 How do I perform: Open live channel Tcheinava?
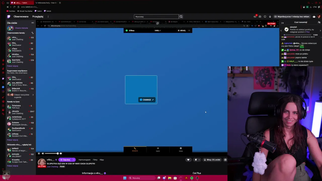(x=21, y=107)
